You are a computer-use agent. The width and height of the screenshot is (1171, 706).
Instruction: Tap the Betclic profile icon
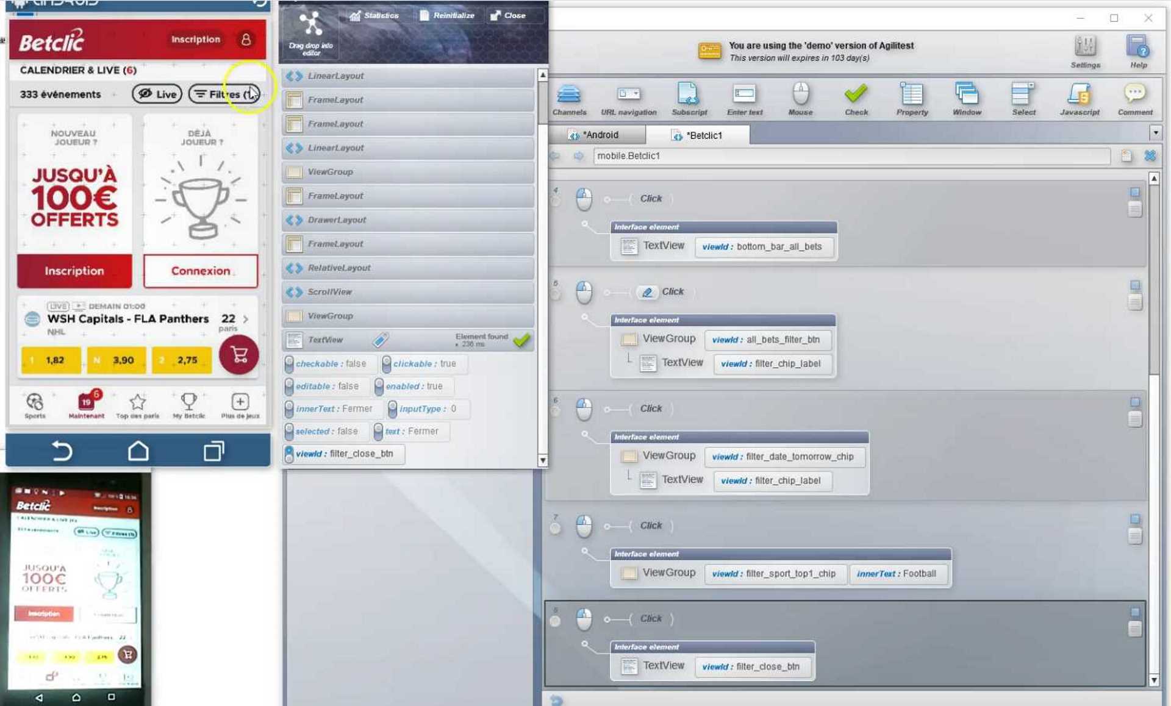point(246,40)
